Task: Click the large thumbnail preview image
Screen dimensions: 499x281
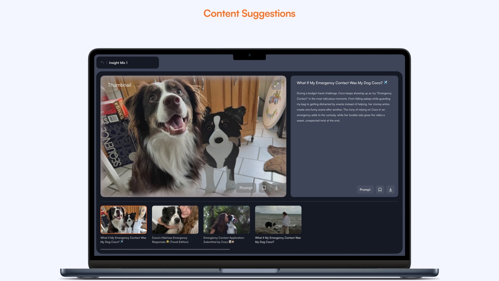Action: coord(193,136)
